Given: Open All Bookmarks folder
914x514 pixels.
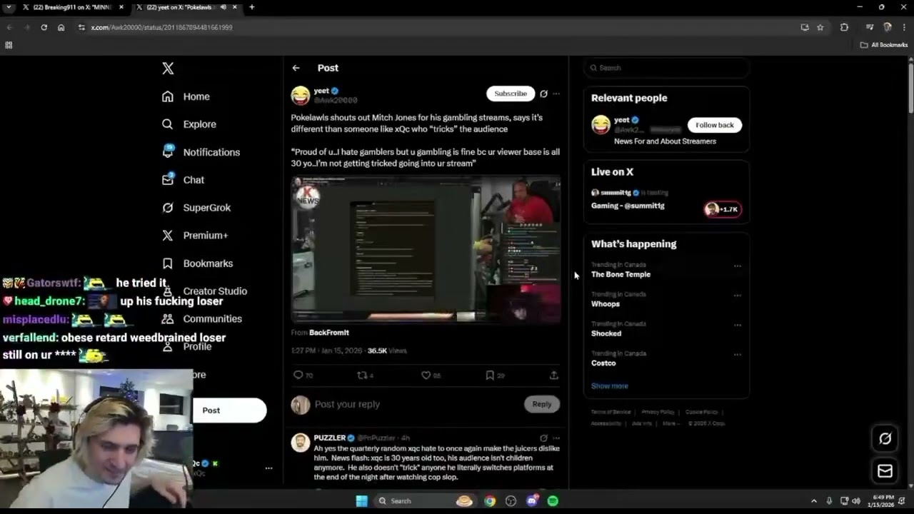Looking at the screenshot, I should 884,45.
